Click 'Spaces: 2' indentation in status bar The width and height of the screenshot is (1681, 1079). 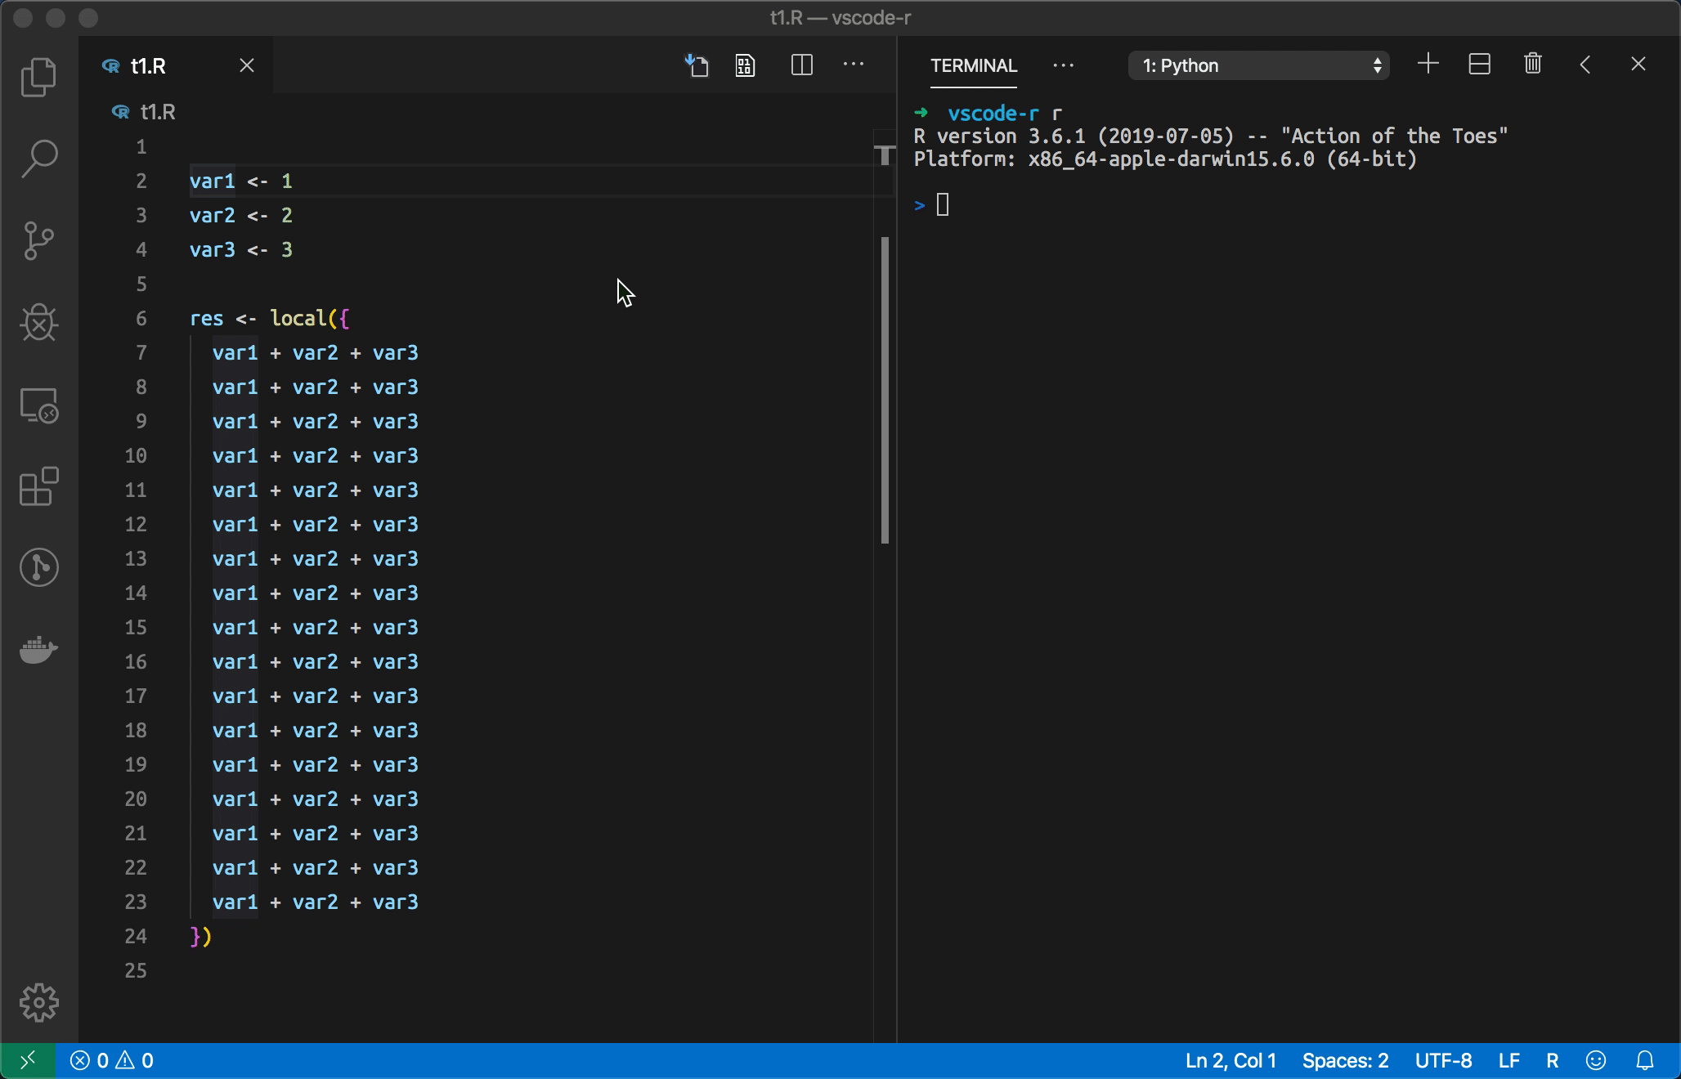[x=1345, y=1061]
